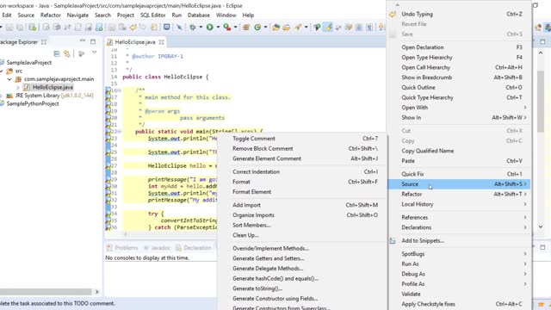Open the Refactor menu in menu bar
This screenshot has width=551, height=310.
click(x=51, y=15)
